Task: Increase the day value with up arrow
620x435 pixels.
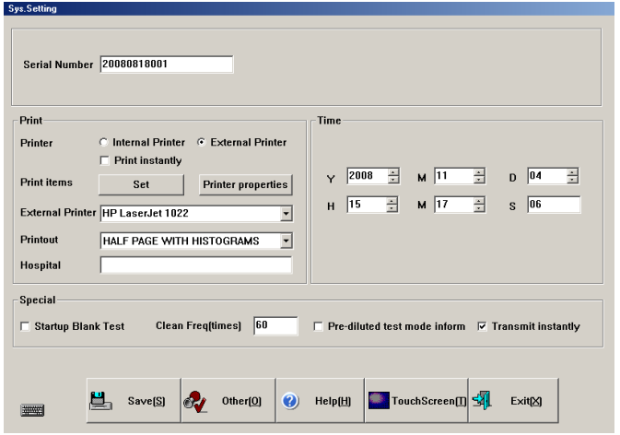Action: point(572,172)
